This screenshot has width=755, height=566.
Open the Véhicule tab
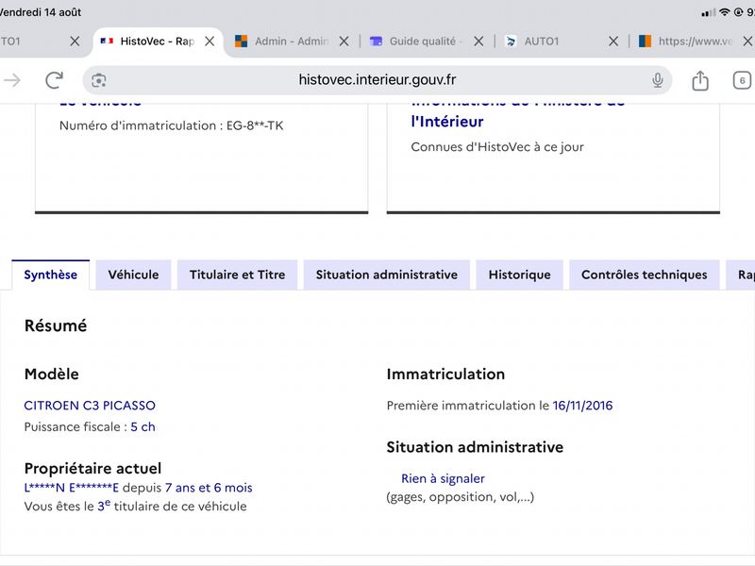pyautogui.click(x=133, y=275)
